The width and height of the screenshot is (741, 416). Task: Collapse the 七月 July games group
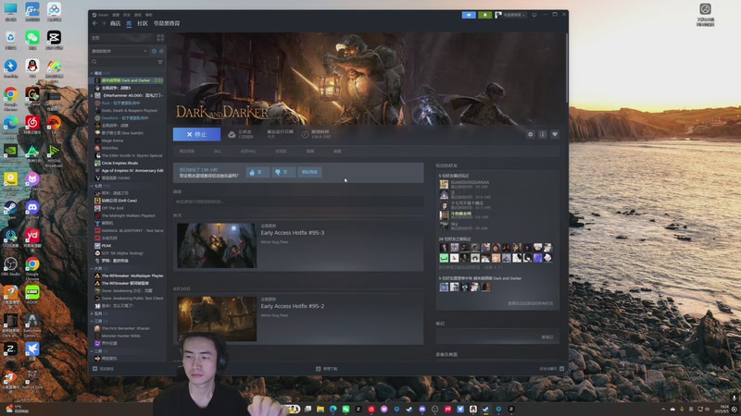tap(92, 186)
